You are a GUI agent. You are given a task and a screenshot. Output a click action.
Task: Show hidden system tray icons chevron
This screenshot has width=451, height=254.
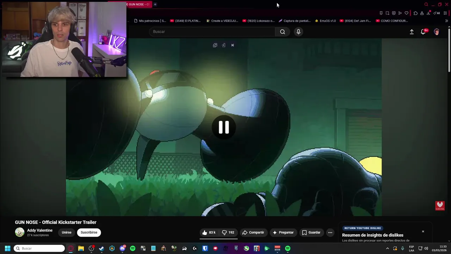tap(387, 248)
